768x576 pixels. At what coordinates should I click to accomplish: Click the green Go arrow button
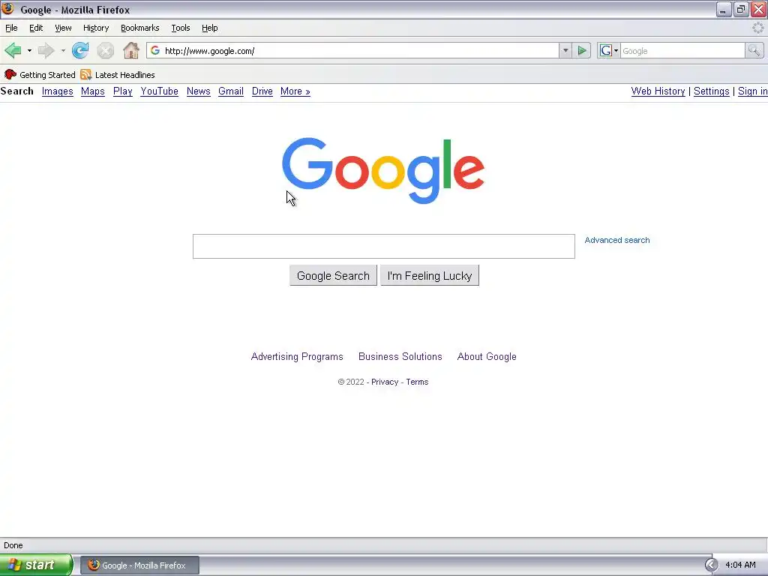pos(582,50)
